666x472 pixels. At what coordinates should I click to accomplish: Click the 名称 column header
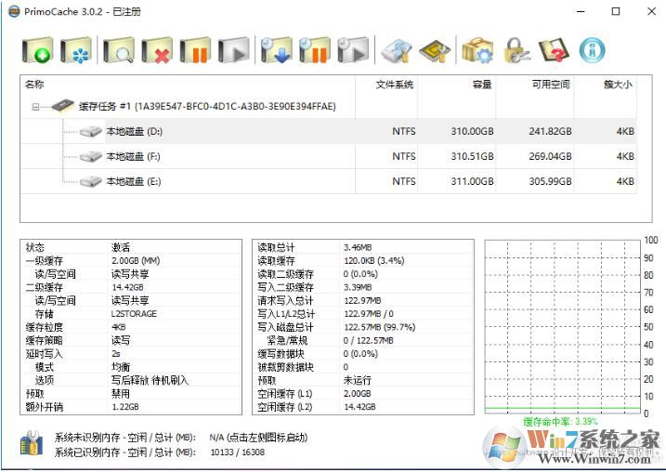(x=188, y=85)
